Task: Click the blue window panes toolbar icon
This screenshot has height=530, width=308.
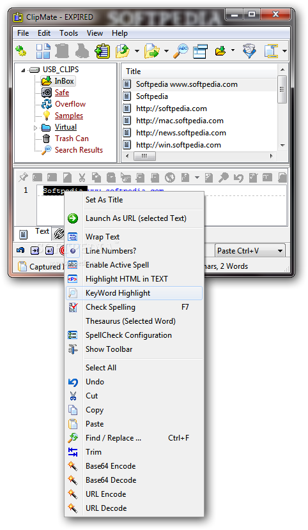Action: pos(201,52)
